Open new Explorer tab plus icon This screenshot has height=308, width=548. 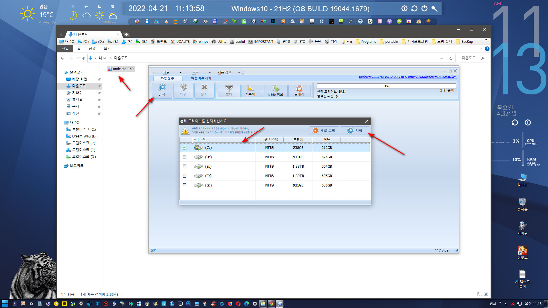(x=126, y=35)
